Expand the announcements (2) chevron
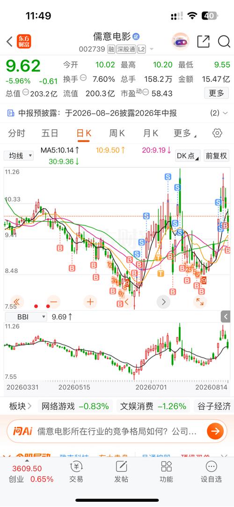Screen dimensions: 234x507 click(x=225, y=113)
